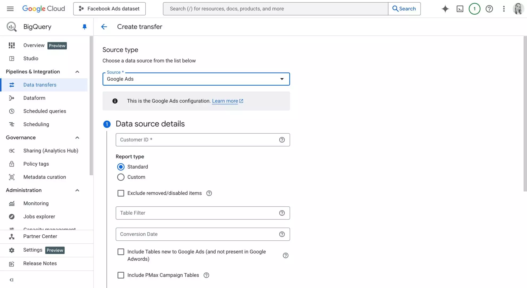This screenshot has width=527, height=288.
Task: Open the Policy tags lock icon
Action: (12, 164)
